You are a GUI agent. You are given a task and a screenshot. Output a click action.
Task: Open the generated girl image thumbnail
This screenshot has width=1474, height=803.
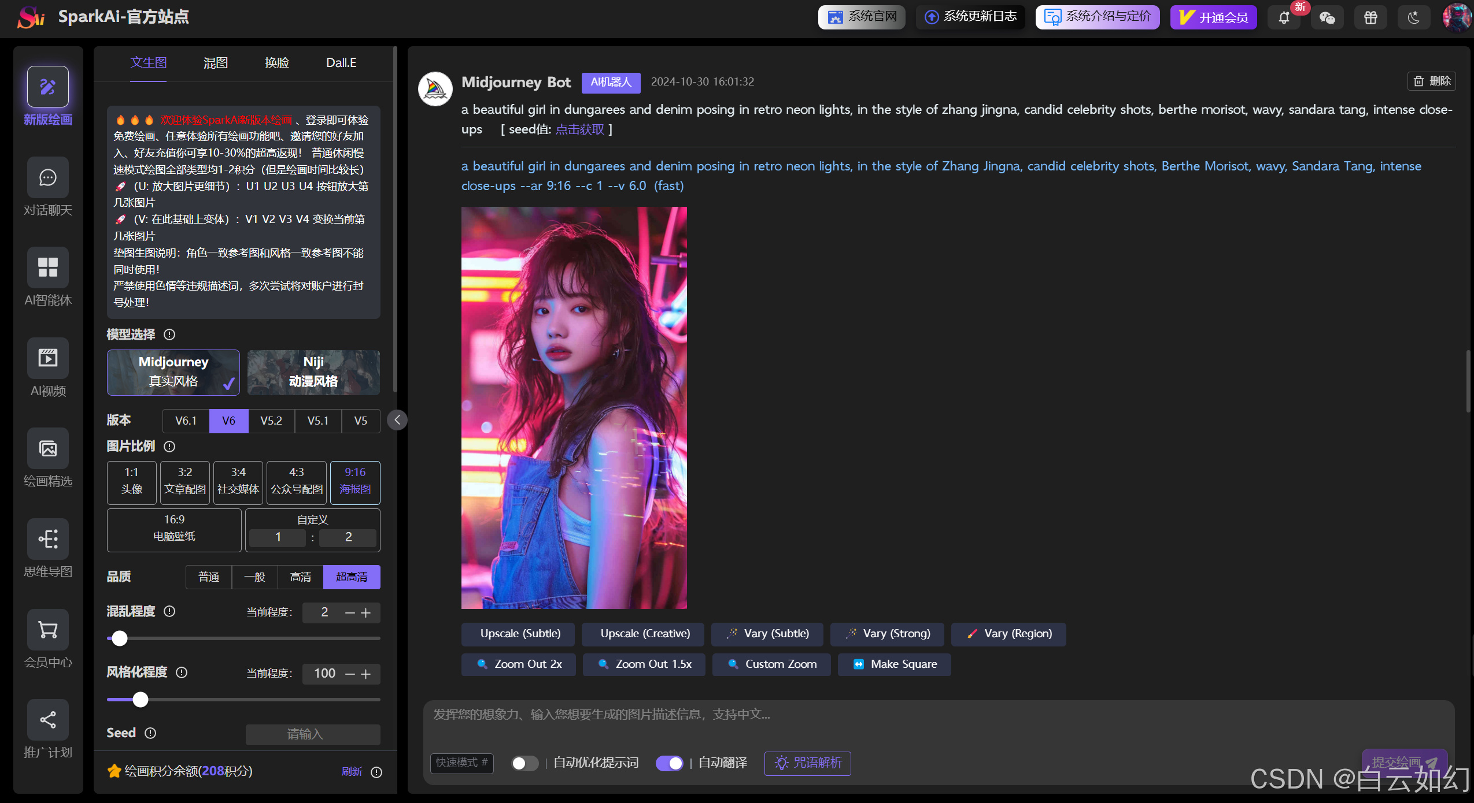(x=574, y=408)
